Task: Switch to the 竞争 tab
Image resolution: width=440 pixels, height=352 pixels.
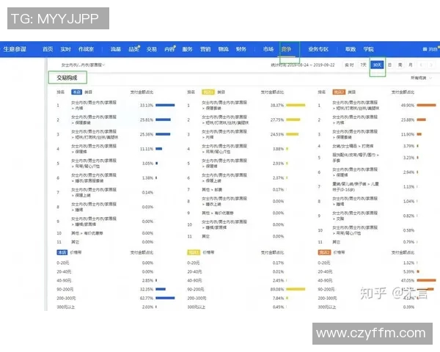Action: click(287, 49)
